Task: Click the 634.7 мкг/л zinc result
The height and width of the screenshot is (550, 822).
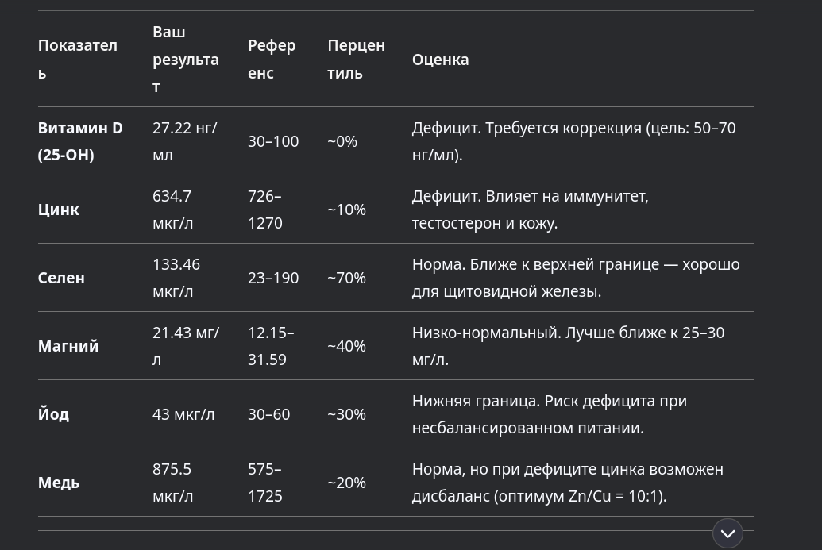Action: tap(173, 210)
